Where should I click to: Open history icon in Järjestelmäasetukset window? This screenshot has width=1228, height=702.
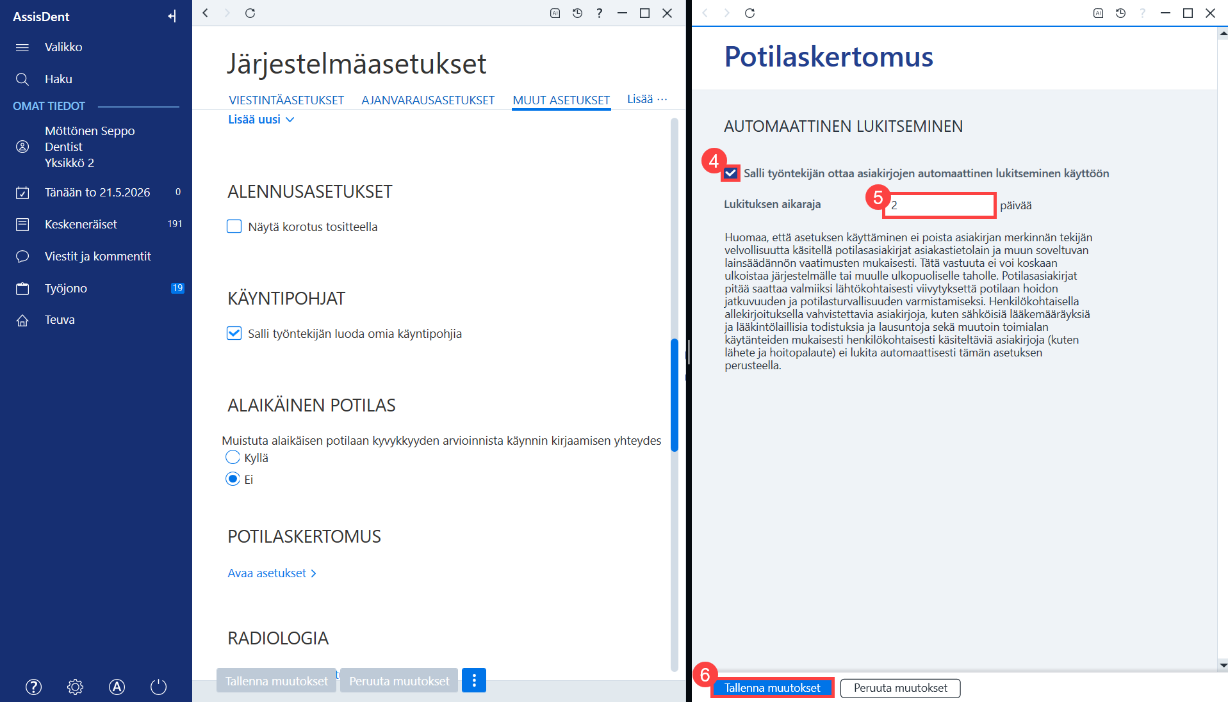pos(577,13)
